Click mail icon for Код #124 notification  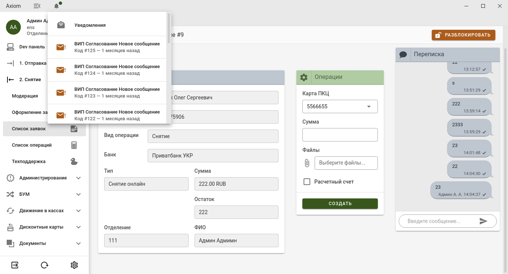pyautogui.click(x=61, y=70)
